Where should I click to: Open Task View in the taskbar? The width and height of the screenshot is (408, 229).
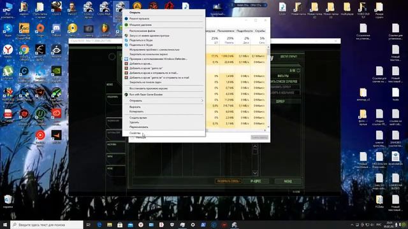(88, 225)
